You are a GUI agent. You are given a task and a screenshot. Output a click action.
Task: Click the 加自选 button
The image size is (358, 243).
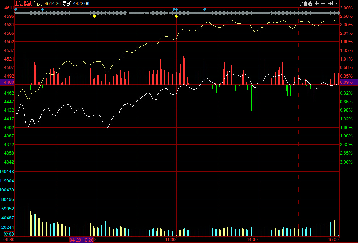point(305,4)
